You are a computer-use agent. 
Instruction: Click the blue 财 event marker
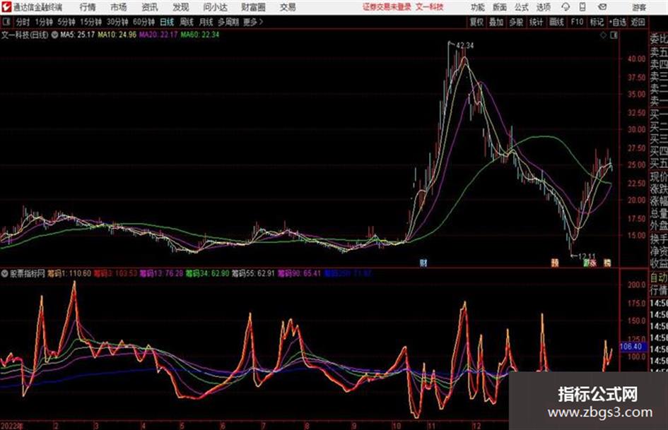click(x=423, y=263)
